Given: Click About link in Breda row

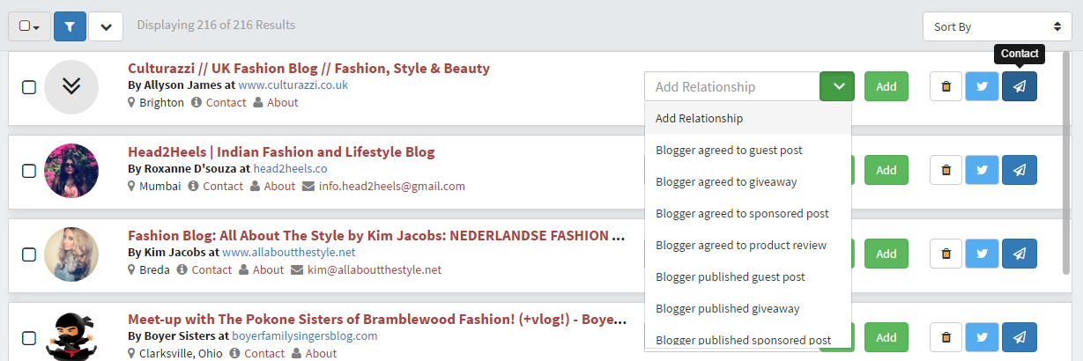Looking at the screenshot, I should pos(268,269).
